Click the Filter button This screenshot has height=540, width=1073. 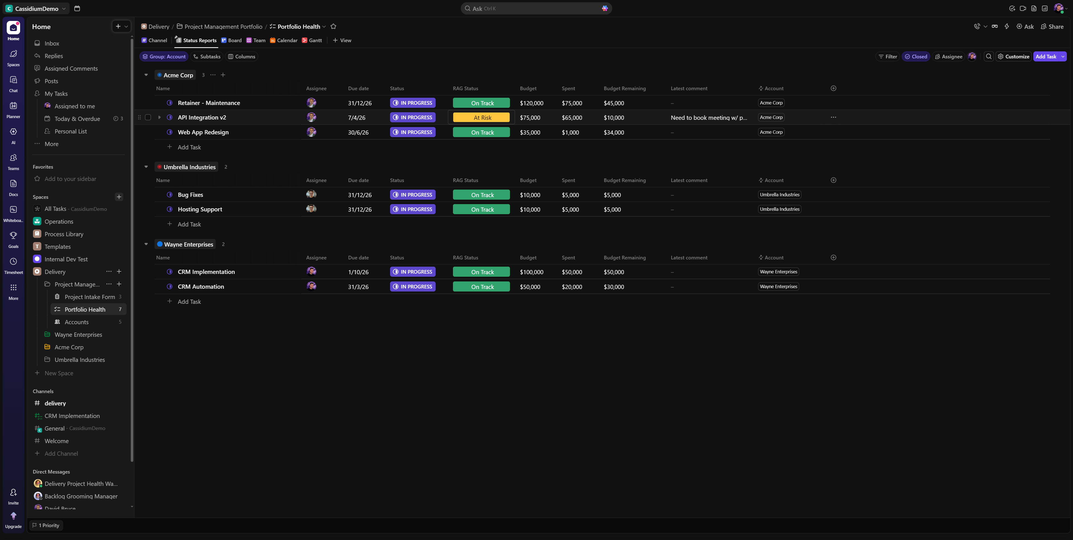888,57
